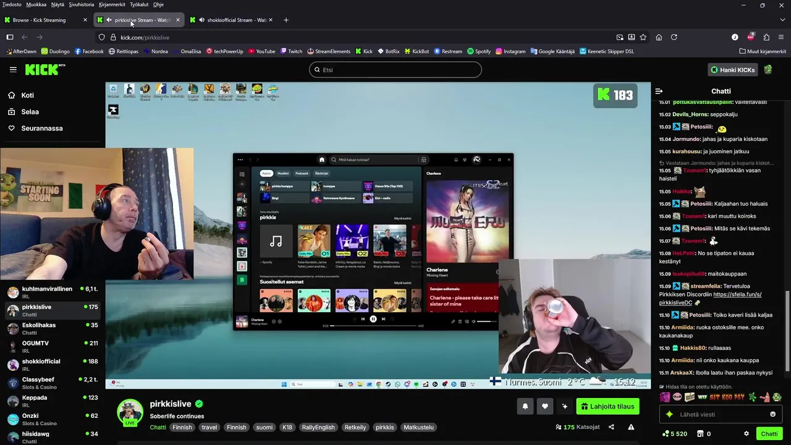Click the WTF emote in chat bar
Image resolution: width=791 pixels, height=445 pixels.
tap(703, 397)
